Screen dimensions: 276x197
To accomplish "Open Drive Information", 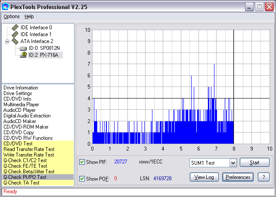I will tap(21, 88).
